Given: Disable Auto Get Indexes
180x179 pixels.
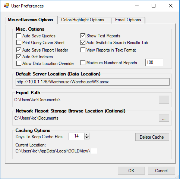Looking at the screenshot, I should tap(19, 57).
